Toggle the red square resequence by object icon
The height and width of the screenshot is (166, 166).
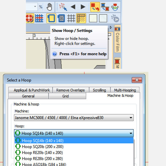click(x=95, y=7)
